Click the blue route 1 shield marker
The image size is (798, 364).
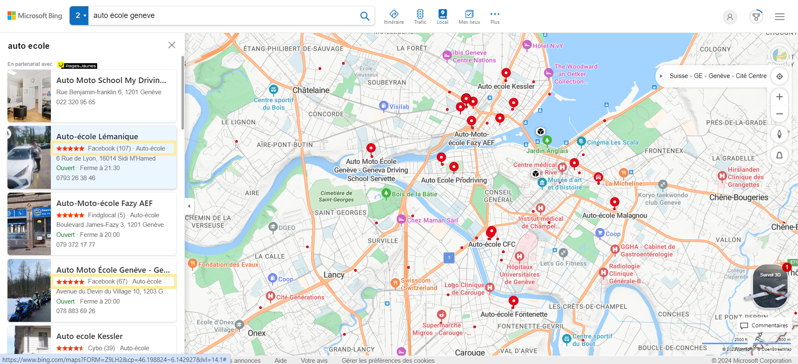tap(449, 258)
